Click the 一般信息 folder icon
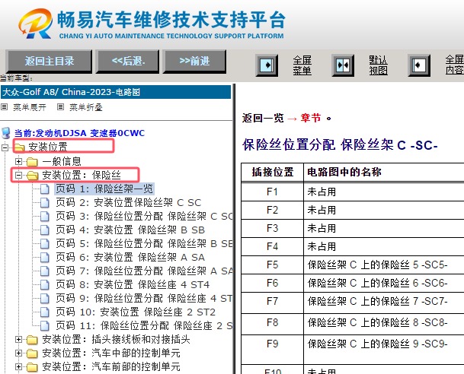Screen dimensions: 464x374 [32, 161]
